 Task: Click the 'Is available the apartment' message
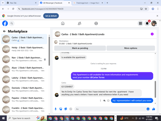[x=73, y=57]
